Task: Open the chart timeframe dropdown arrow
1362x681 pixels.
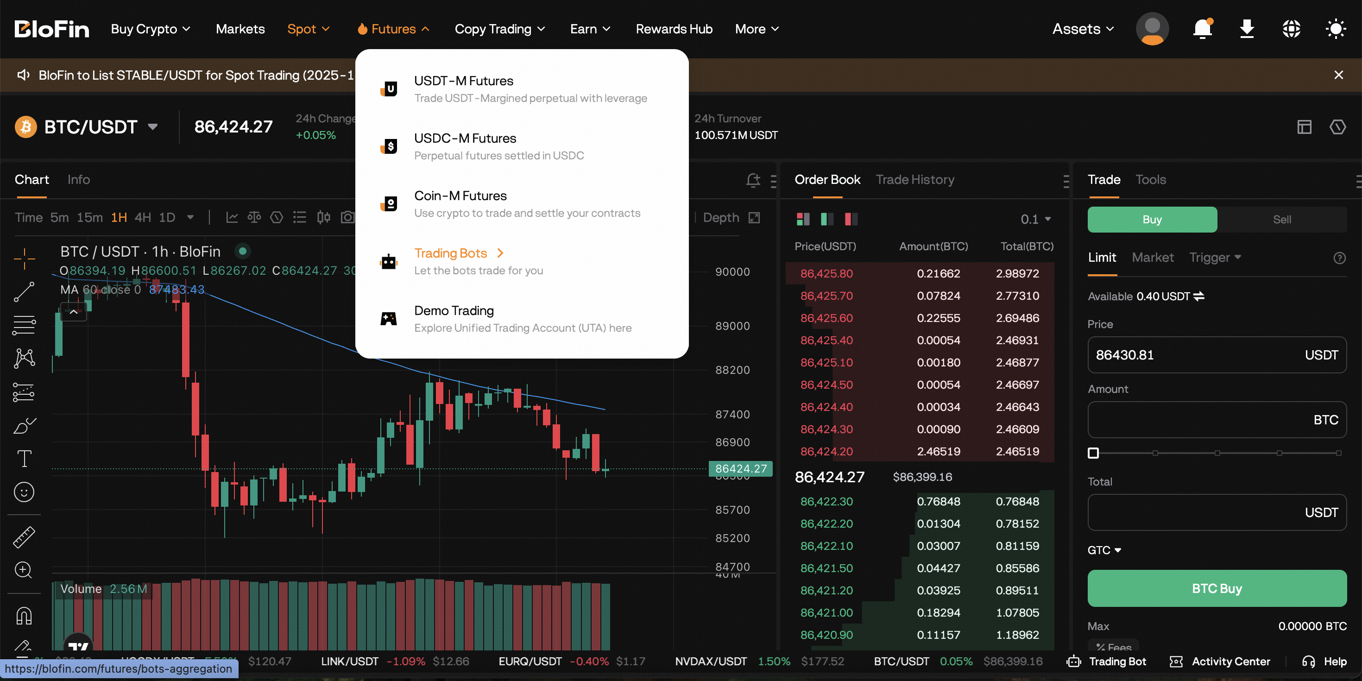Action: coord(190,217)
